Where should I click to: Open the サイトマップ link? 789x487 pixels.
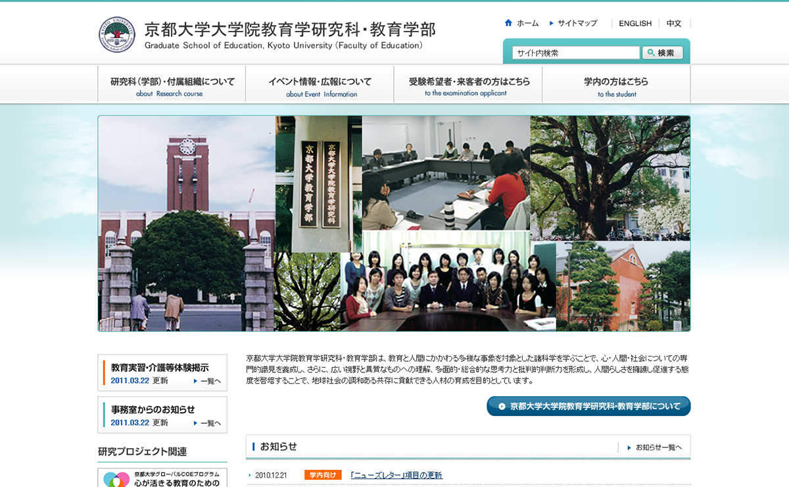577,23
